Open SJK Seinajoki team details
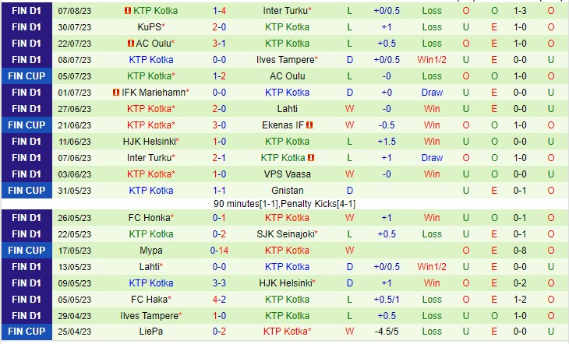Screen dimensions: 569x344 pyautogui.click(x=285, y=234)
